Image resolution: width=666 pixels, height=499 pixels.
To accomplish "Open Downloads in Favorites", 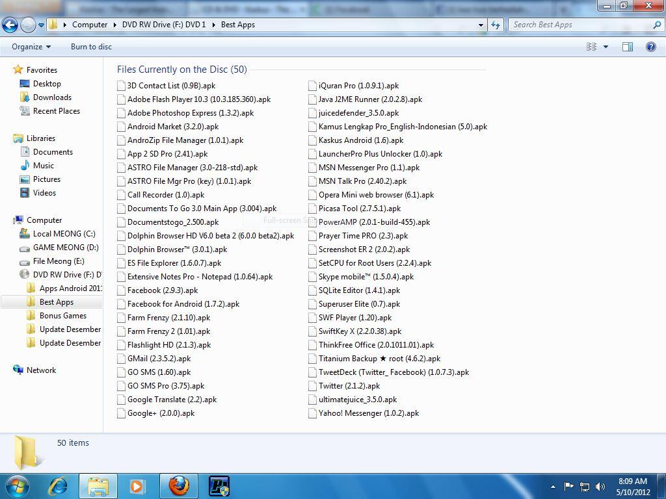I will click(52, 97).
